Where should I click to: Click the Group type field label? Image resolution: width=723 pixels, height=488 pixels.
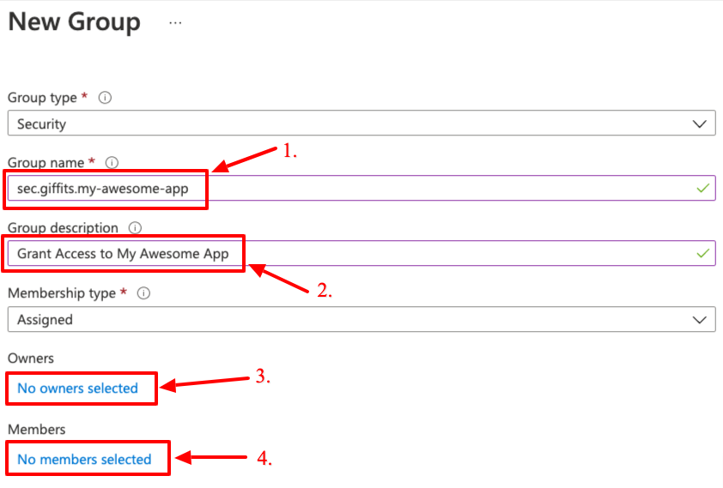click(x=42, y=98)
